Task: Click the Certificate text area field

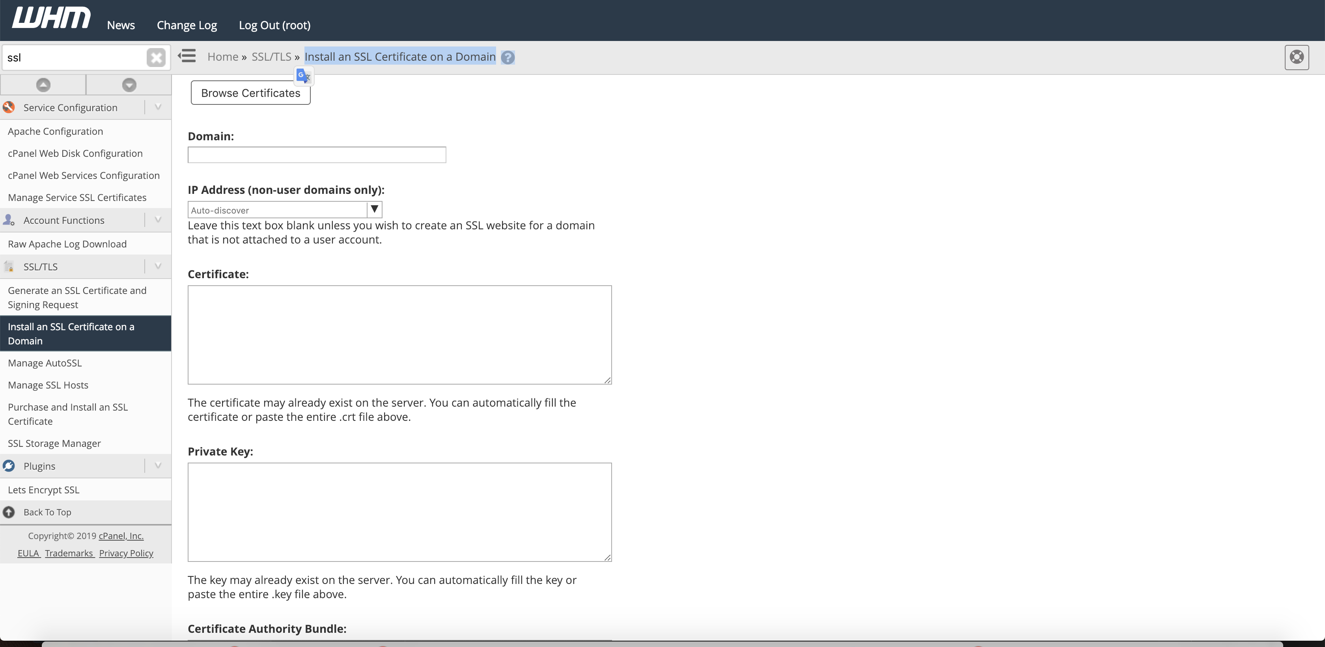Action: click(x=400, y=335)
